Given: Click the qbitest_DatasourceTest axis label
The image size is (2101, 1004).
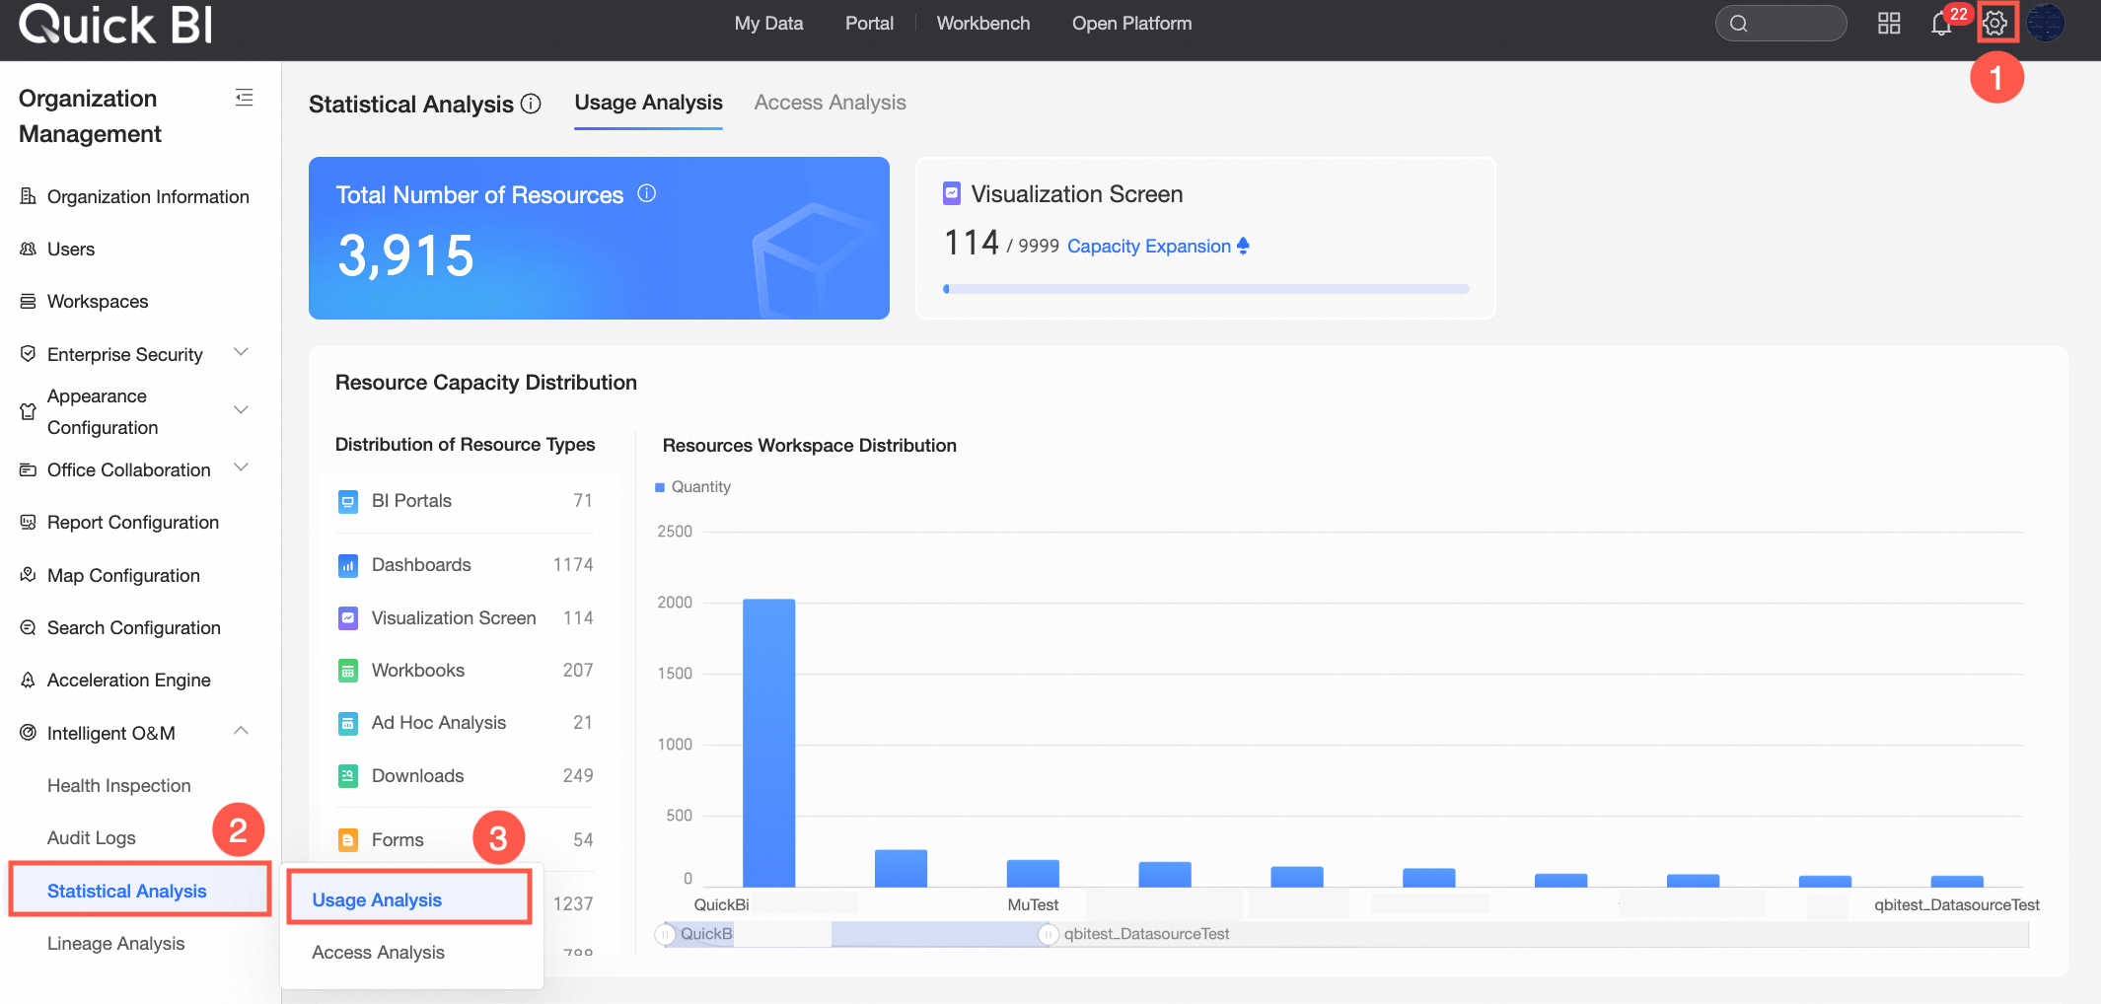Looking at the screenshot, I should tap(1957, 905).
